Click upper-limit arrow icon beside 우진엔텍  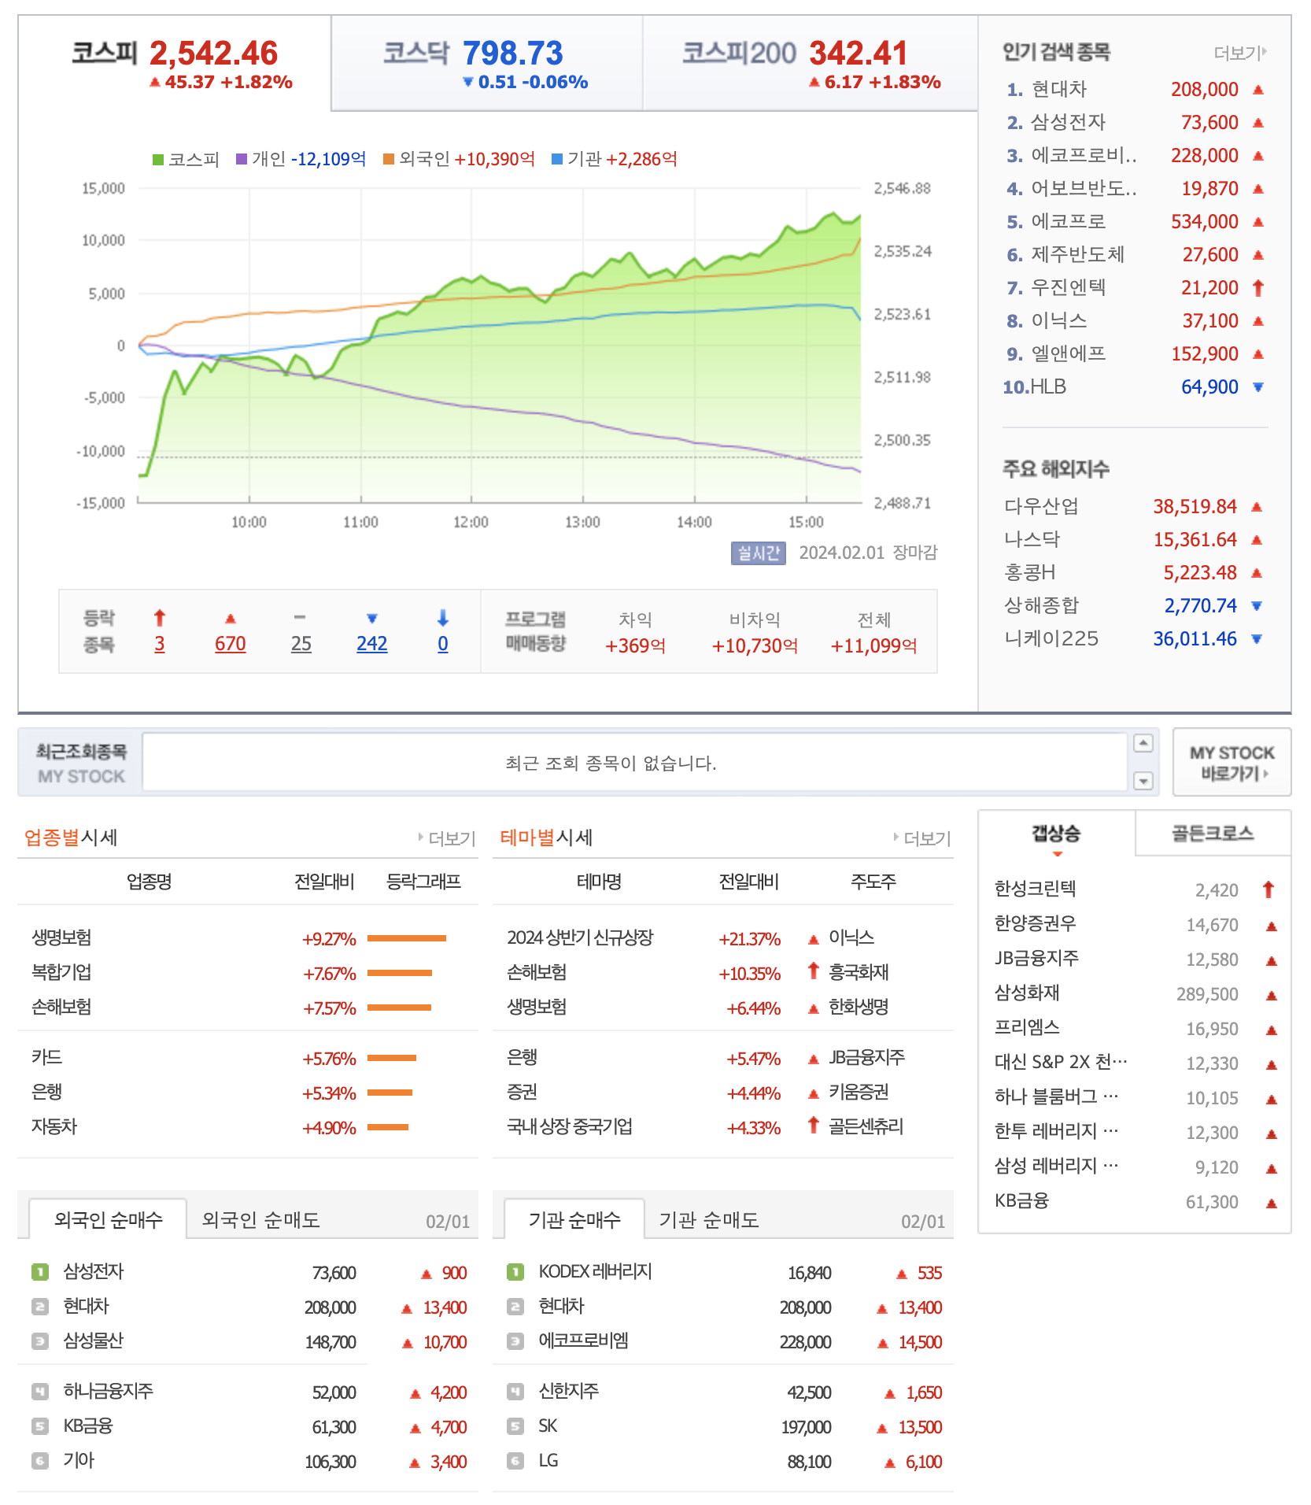[x=1258, y=288]
